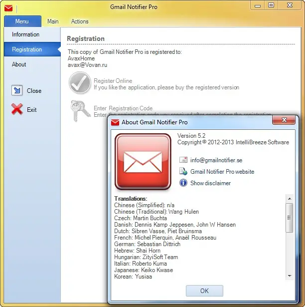This screenshot has height=307, width=305.
Task: Click 'AvaxHome' registered name text
Action: 81,58
